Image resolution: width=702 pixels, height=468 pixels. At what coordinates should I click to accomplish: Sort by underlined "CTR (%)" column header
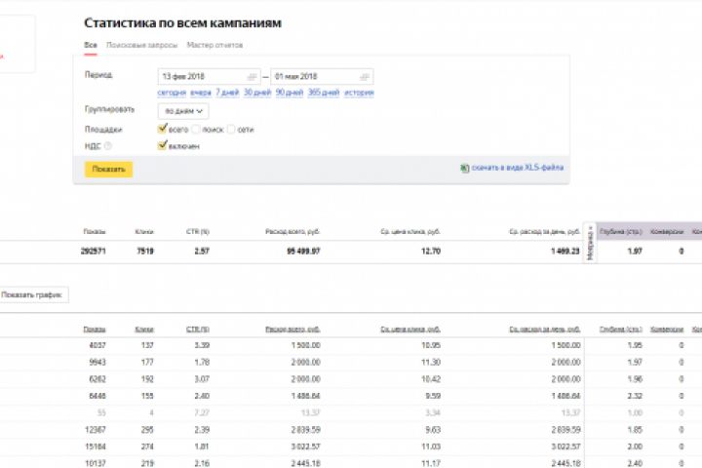(197, 330)
